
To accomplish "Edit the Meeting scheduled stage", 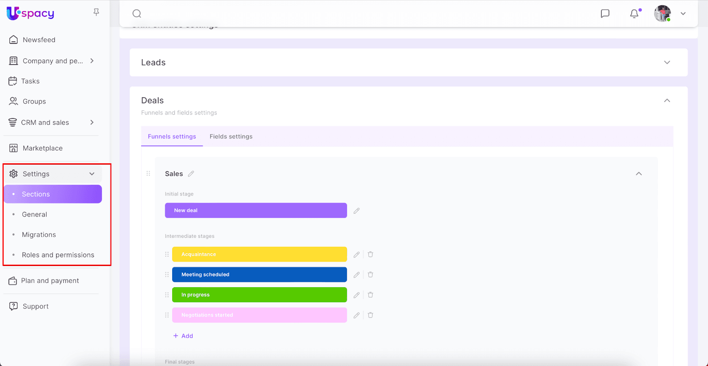I will 356,275.
